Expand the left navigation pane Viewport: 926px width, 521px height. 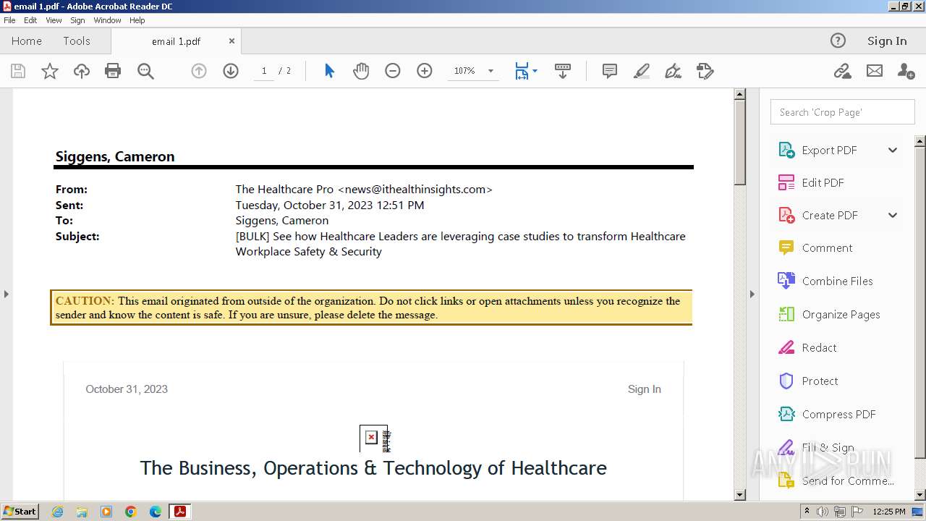click(x=6, y=294)
